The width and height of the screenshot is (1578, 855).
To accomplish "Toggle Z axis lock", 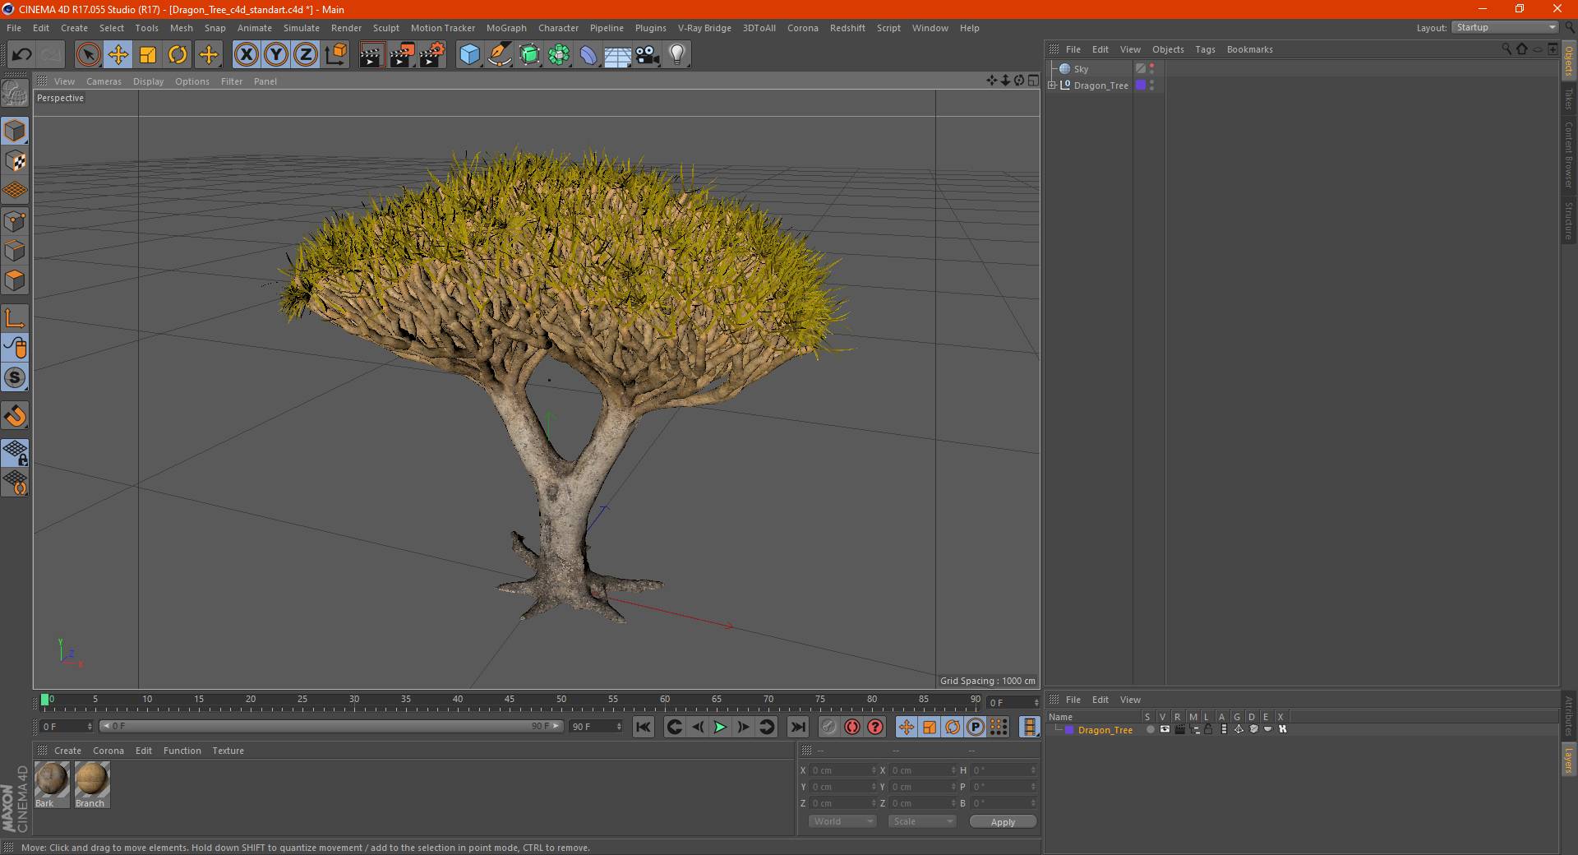I will coord(306,54).
